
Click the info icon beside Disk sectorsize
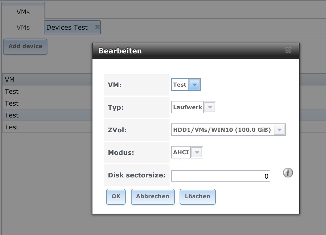tap(288, 173)
